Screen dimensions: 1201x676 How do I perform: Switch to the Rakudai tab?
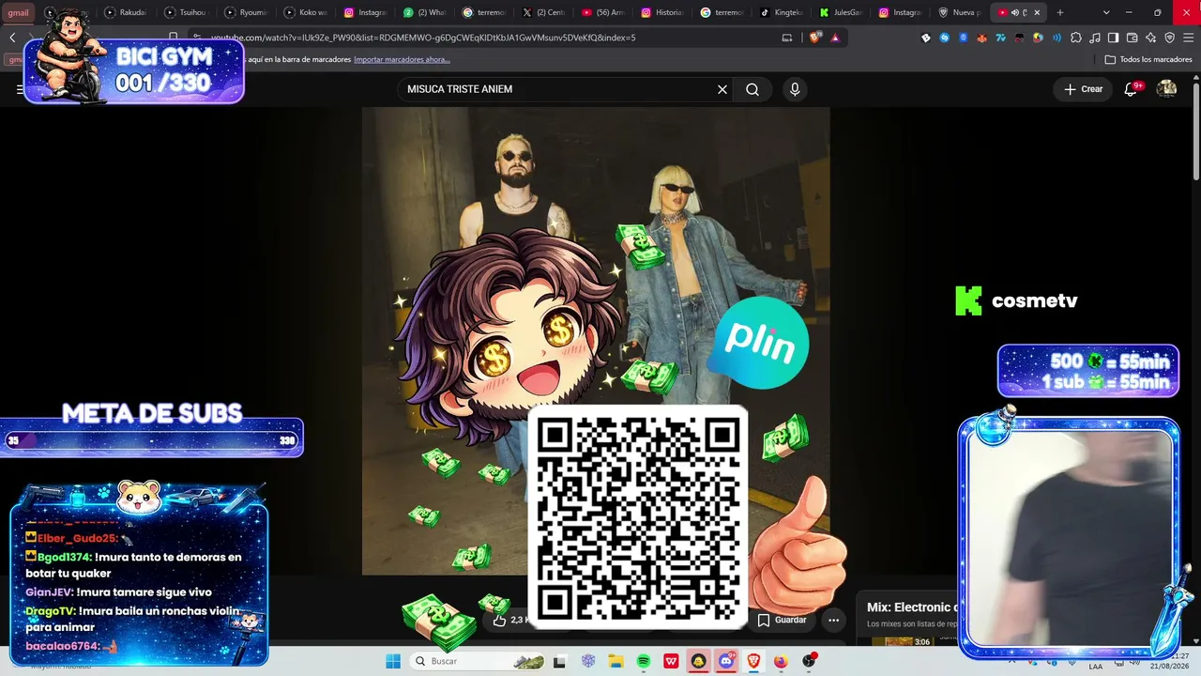point(125,12)
